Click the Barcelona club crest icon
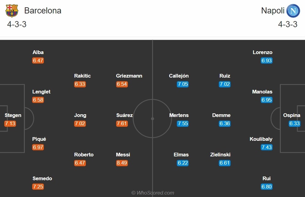The height and width of the screenshot is (197, 305). point(12,11)
